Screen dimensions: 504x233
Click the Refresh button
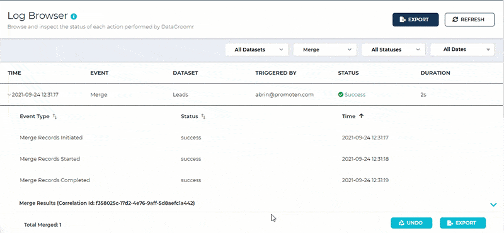[x=469, y=19]
